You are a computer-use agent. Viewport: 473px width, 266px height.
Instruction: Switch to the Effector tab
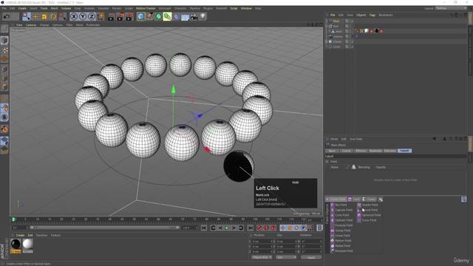[x=361, y=151]
